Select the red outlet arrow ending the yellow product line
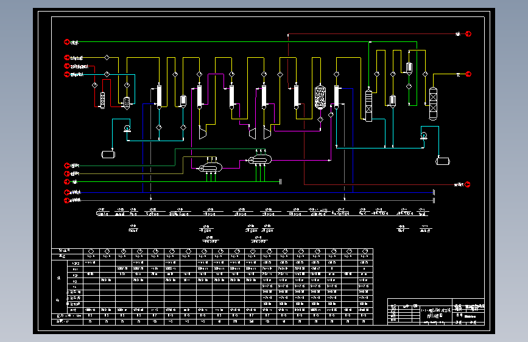The width and height of the screenshot is (528, 342). click(x=468, y=74)
